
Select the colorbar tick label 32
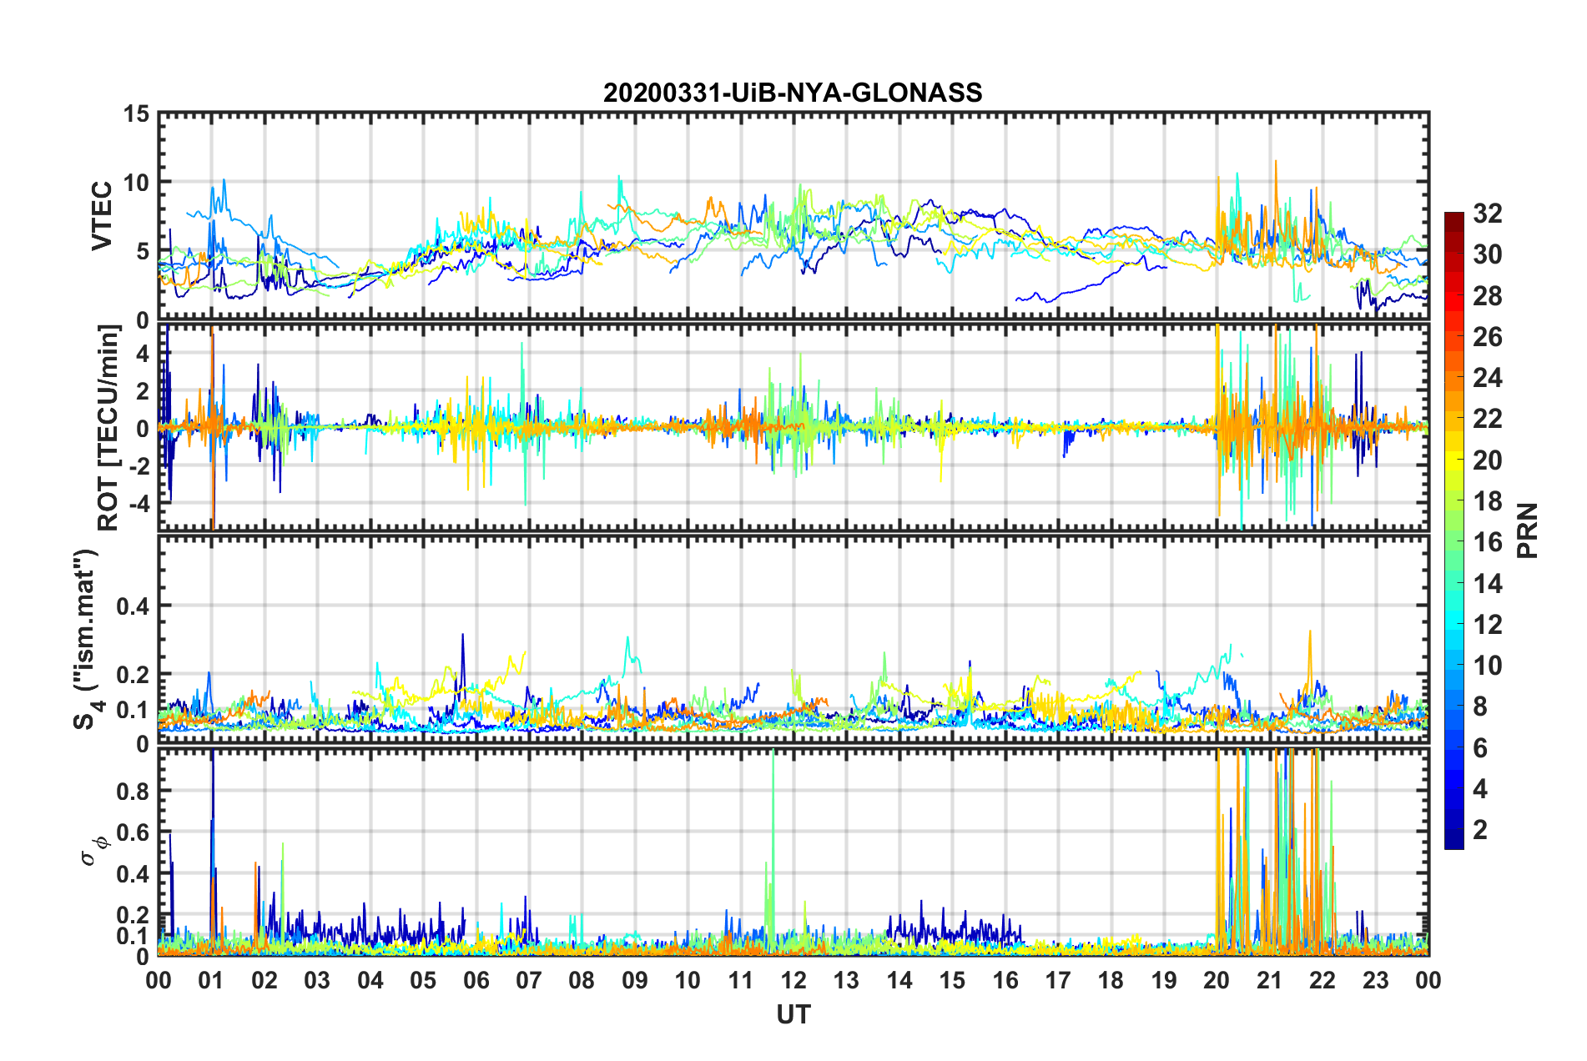coord(1487,214)
